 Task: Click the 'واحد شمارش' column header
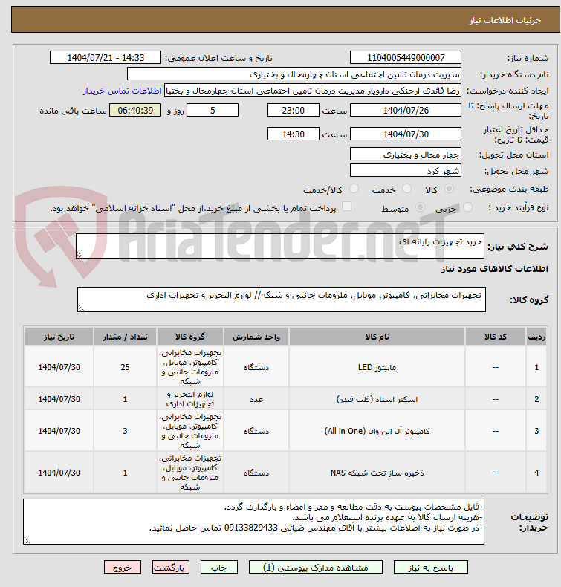point(256,337)
